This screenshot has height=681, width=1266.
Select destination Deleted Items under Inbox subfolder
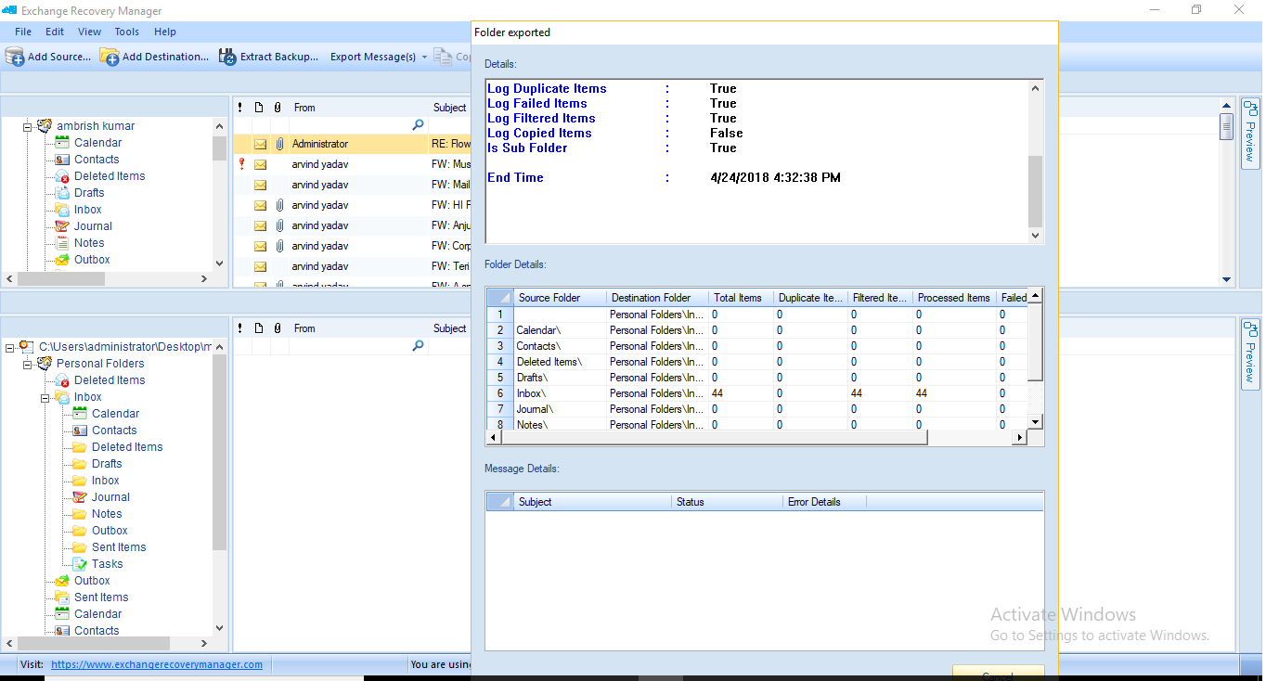click(127, 447)
